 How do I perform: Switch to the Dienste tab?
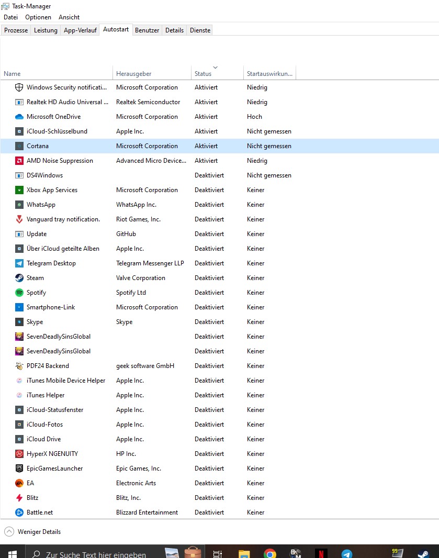point(199,30)
